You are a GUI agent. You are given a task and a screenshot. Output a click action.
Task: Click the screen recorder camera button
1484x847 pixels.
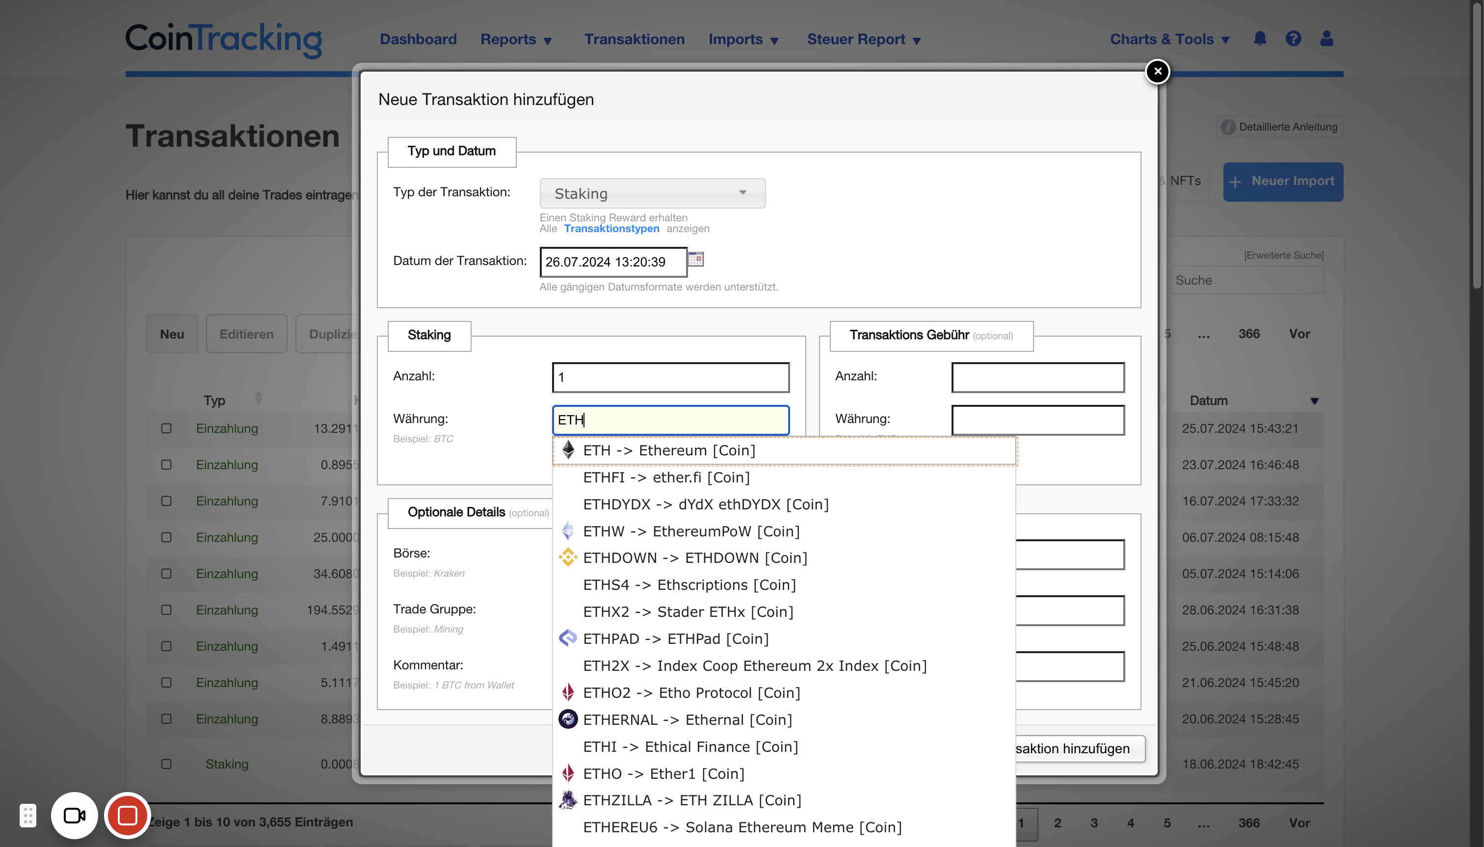[75, 816]
